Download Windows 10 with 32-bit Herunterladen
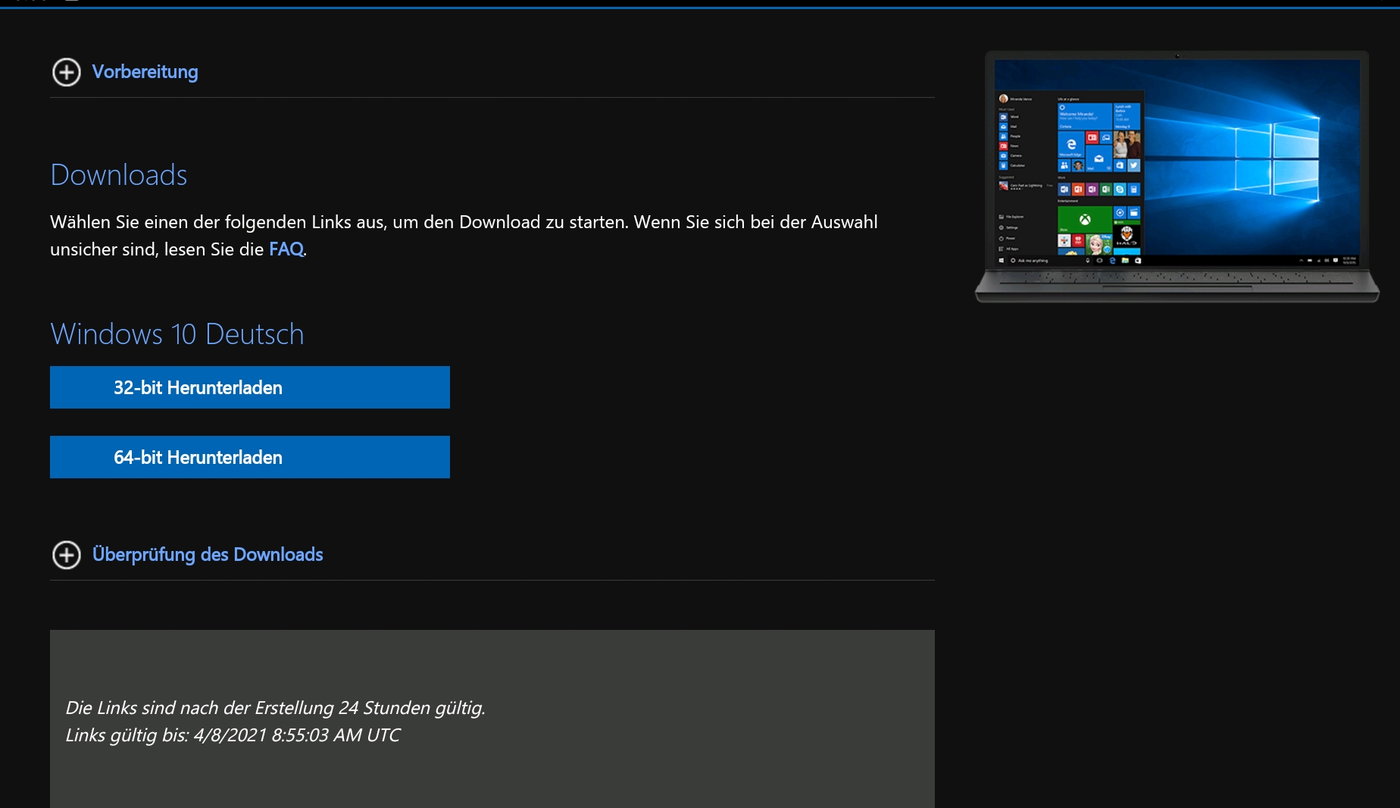The height and width of the screenshot is (808, 1400). [250, 387]
